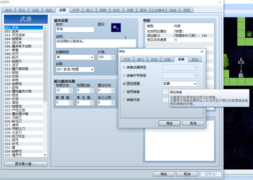Screen dimensions: 253x180
Task: Open the 状态 database tab
Action: point(116,10)
